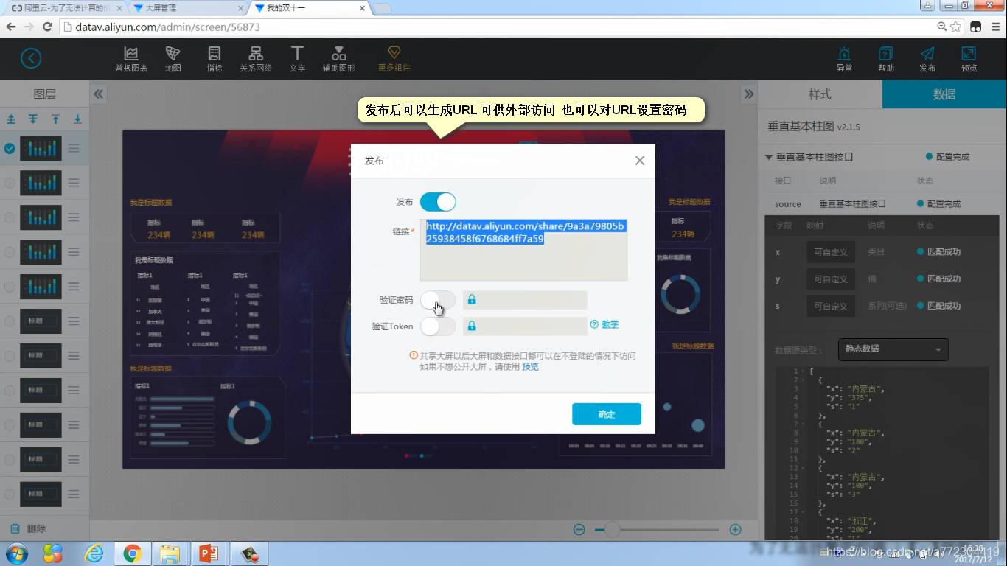
Task: Click the share link text area
Action: tap(524, 250)
